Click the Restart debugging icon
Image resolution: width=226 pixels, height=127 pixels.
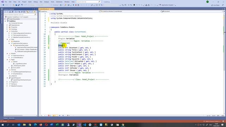pyautogui.click(x=78, y=5)
